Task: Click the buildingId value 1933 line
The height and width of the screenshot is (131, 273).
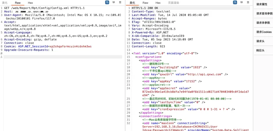Action: pyautogui.click(x=175, y=67)
